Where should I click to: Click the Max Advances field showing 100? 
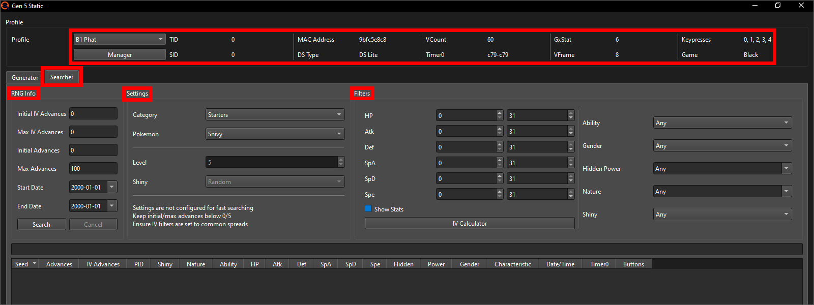pos(93,168)
